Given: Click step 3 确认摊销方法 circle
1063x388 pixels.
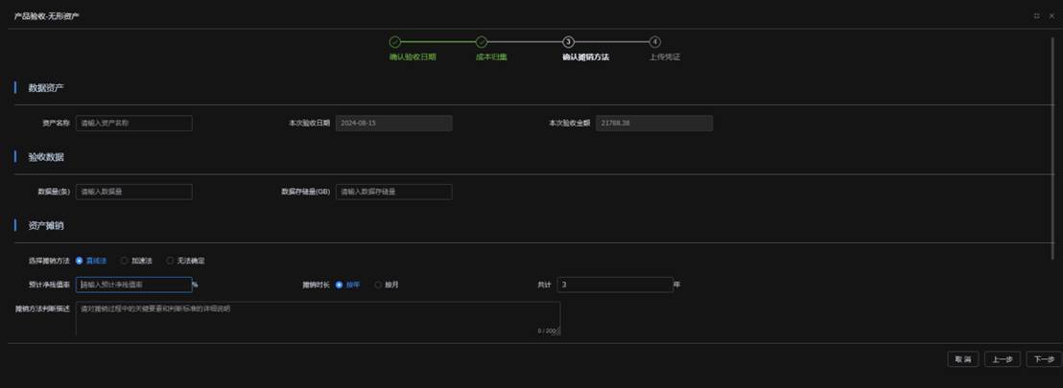Looking at the screenshot, I should coord(568,42).
